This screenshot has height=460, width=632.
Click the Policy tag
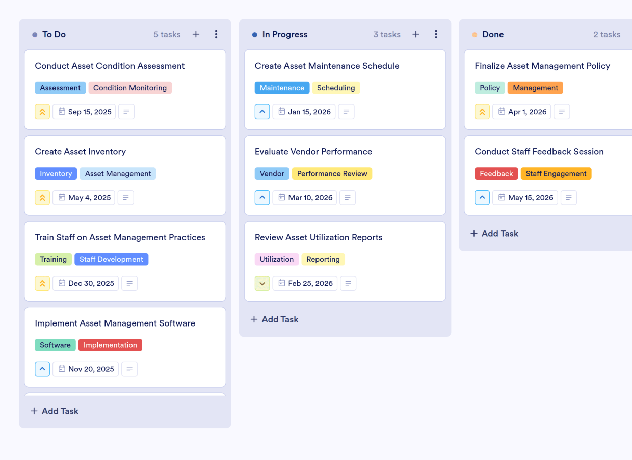490,88
